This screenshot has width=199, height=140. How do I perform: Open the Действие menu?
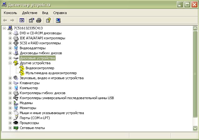pyautogui.click(x=30, y=13)
